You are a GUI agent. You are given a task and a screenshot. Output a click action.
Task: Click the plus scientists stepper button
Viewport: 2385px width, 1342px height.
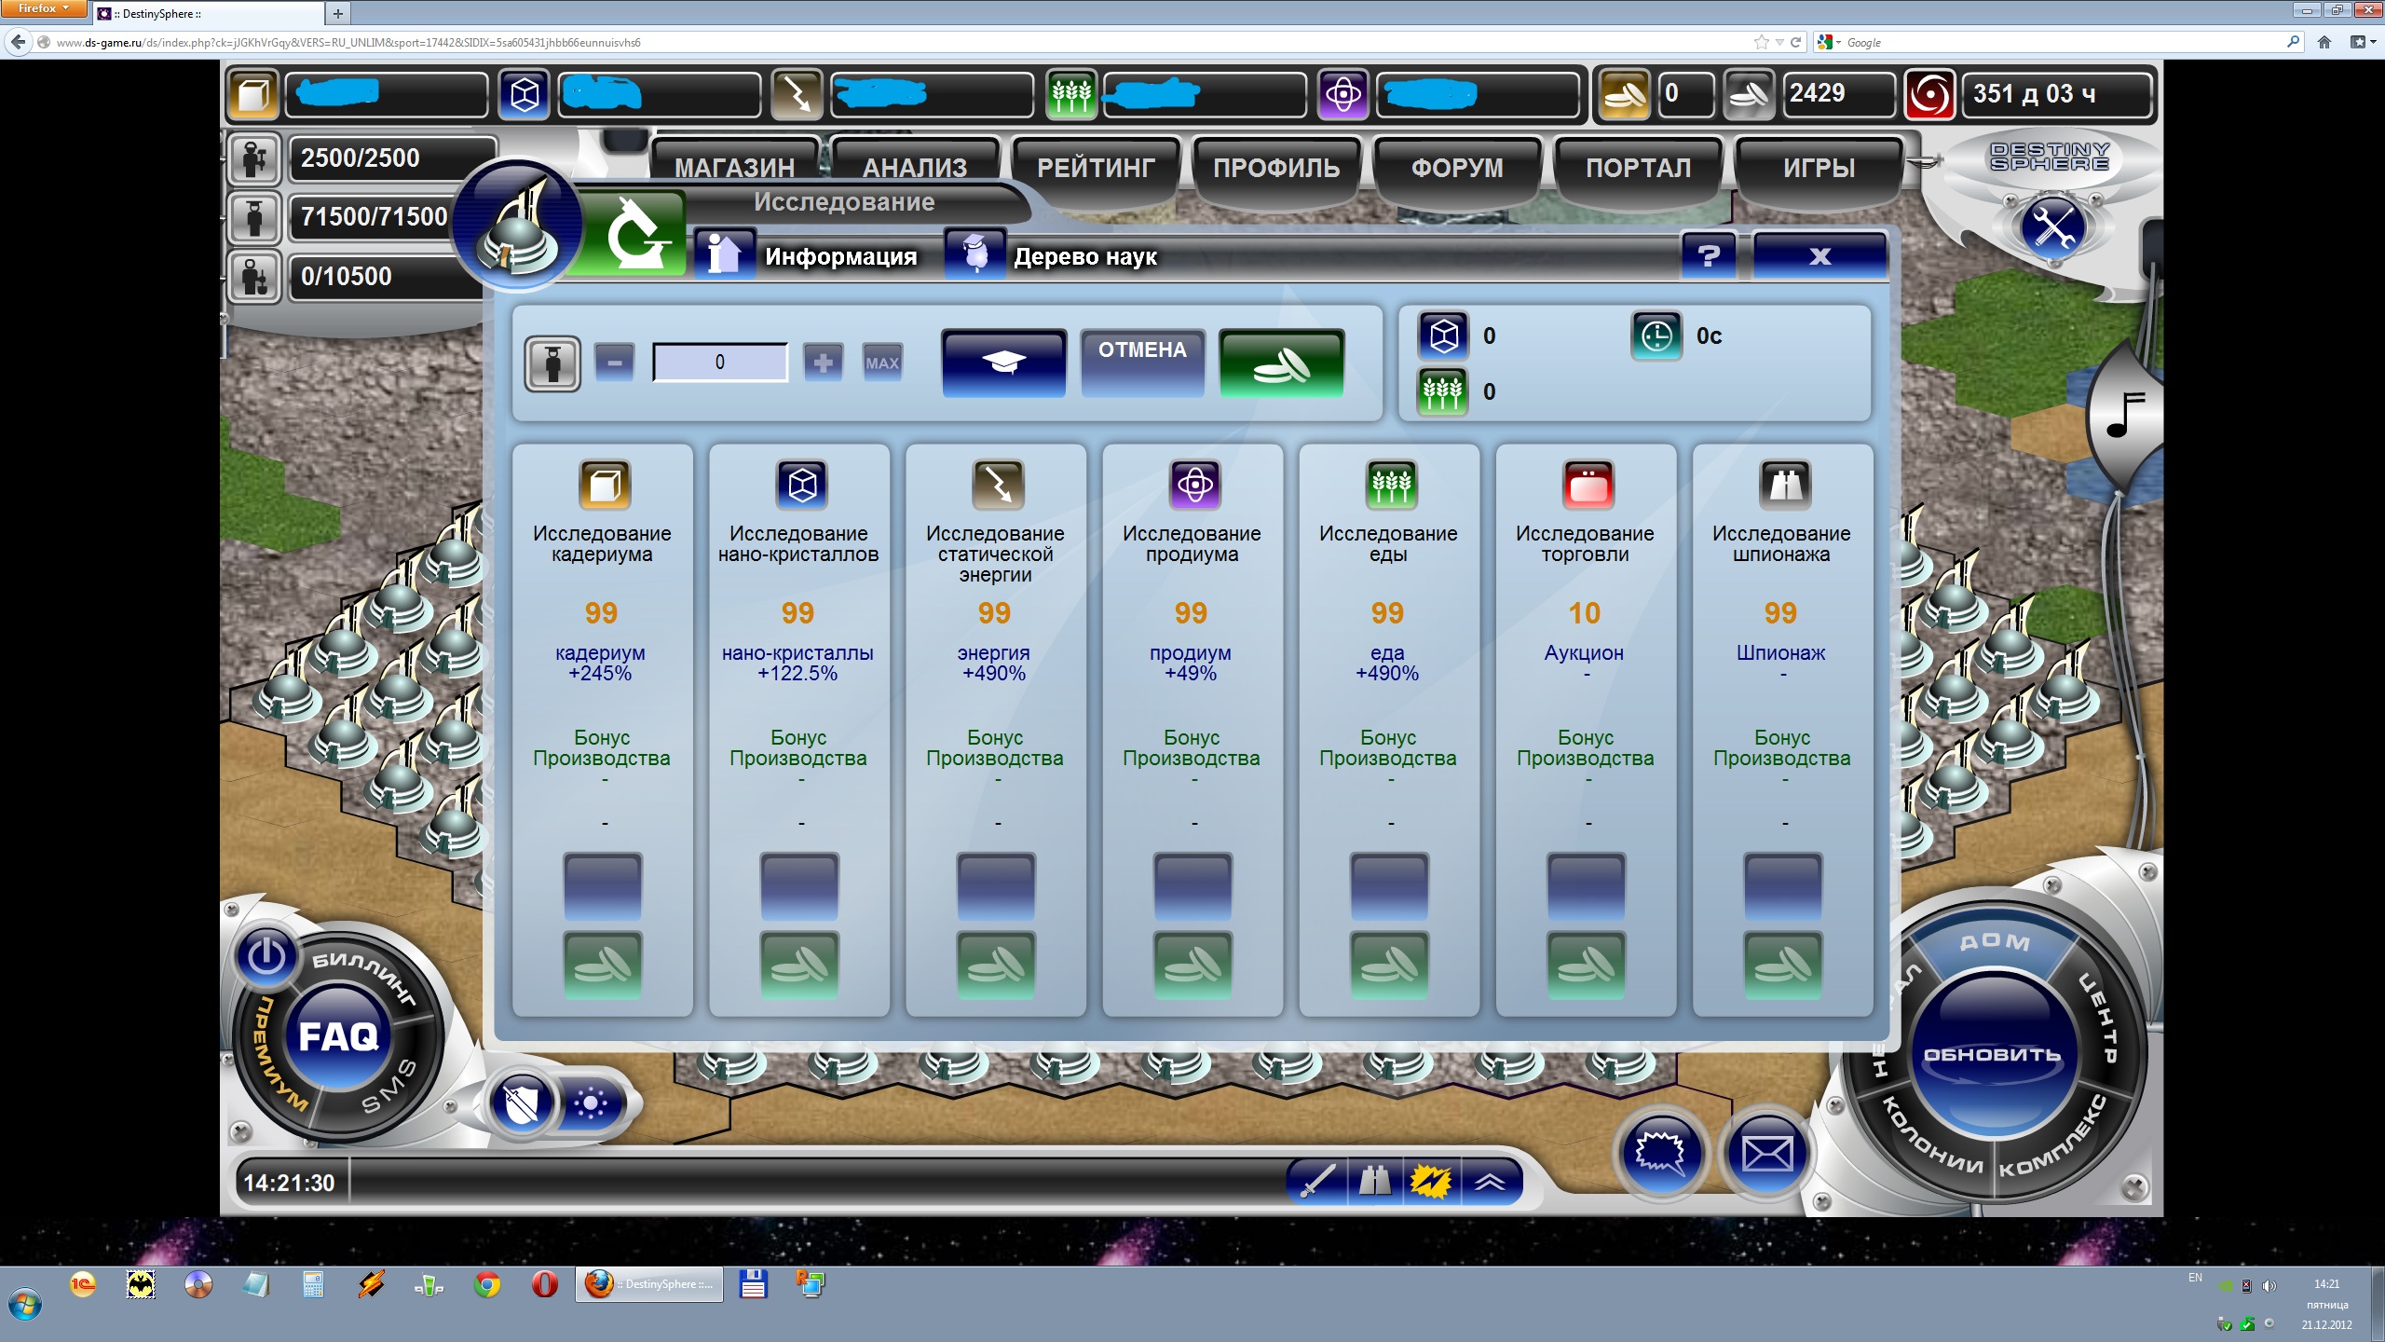822,363
